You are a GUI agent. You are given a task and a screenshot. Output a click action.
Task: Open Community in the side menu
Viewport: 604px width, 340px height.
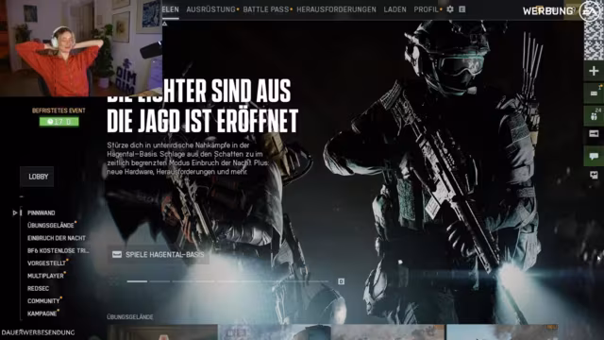click(43, 300)
